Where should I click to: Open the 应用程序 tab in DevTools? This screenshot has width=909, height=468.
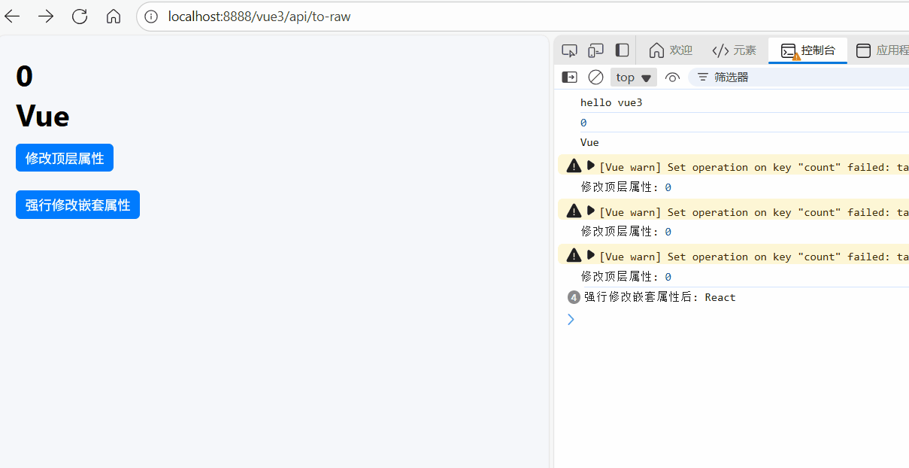[x=881, y=50]
